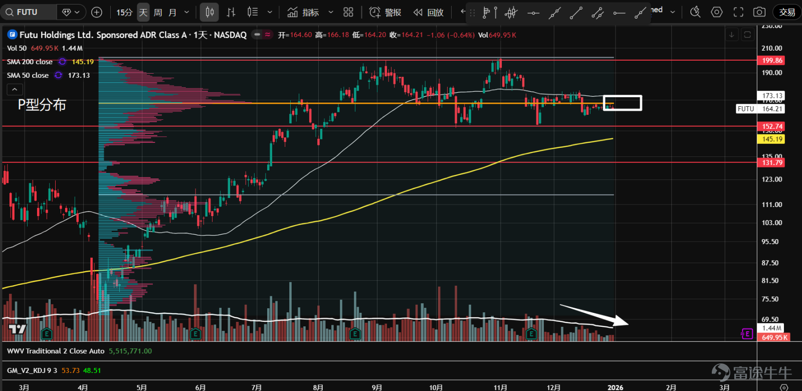
Task: Select the GM_V2_KDJ indicator legend
Action: click(32, 370)
